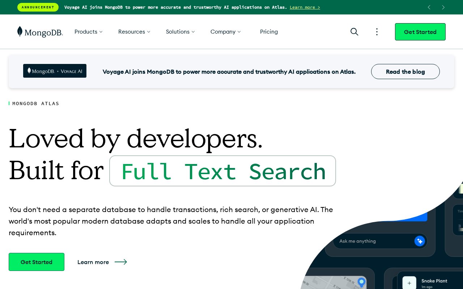
Task: Expand the Products dropdown menu
Action: pyautogui.click(x=89, y=32)
